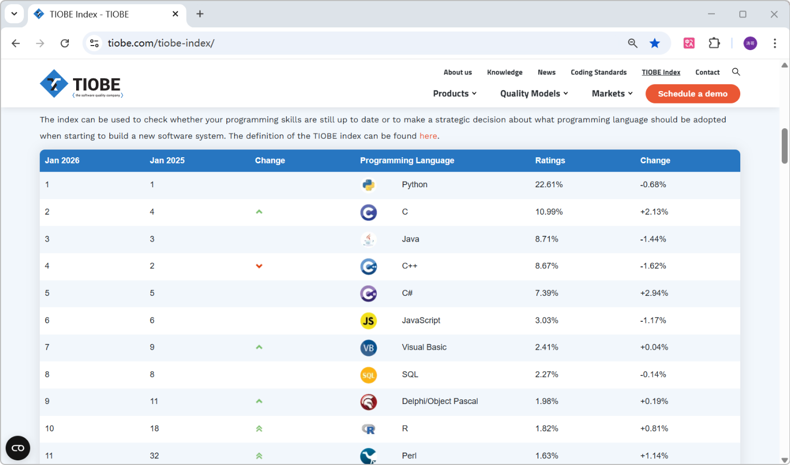Open the Chrome three-dot menu
The image size is (790, 465).
click(x=774, y=43)
